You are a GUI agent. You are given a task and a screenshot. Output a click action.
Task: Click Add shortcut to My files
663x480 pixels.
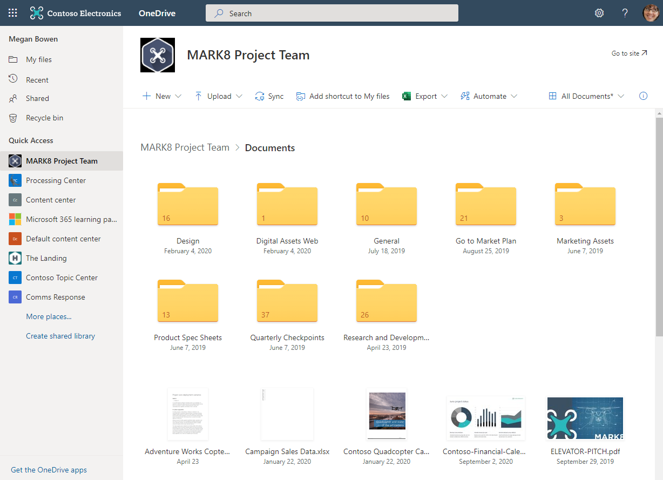[x=343, y=96]
